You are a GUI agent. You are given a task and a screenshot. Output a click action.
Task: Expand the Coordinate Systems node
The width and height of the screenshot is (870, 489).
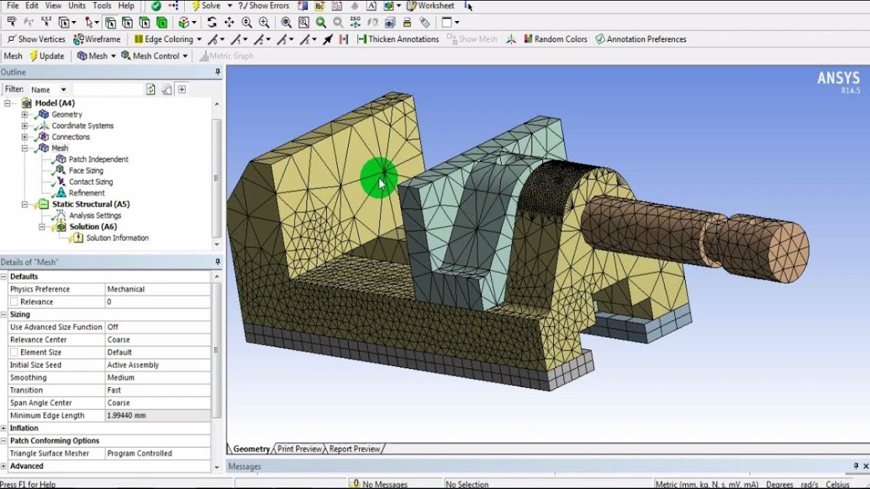pos(24,126)
